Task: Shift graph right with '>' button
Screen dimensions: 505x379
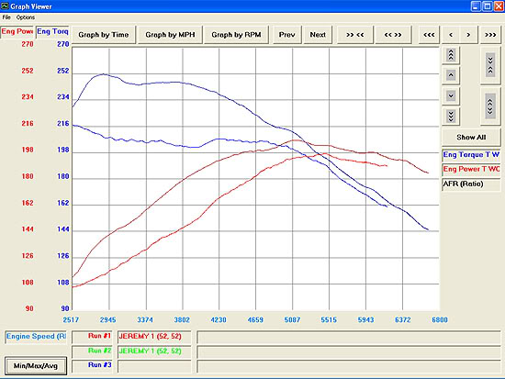Action: coord(468,35)
